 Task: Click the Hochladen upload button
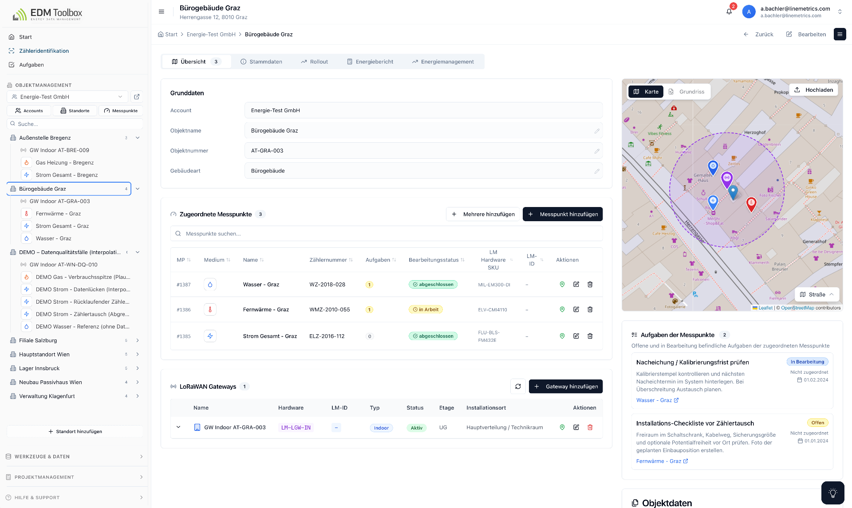pyautogui.click(x=813, y=90)
